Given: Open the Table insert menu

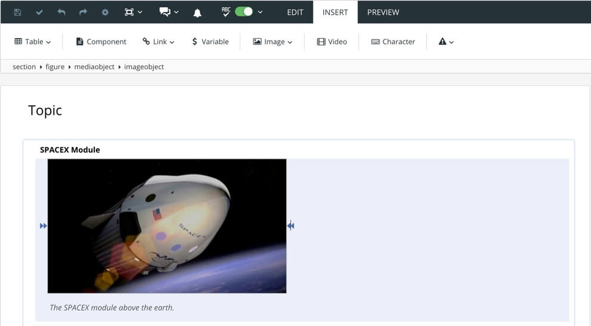Looking at the screenshot, I should (x=32, y=42).
